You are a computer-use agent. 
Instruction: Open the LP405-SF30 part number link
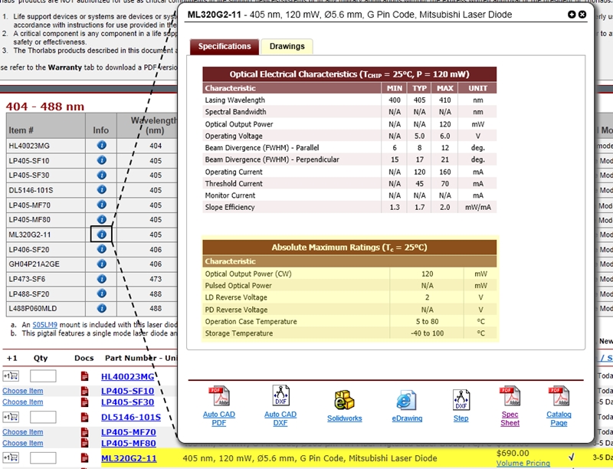(x=127, y=402)
